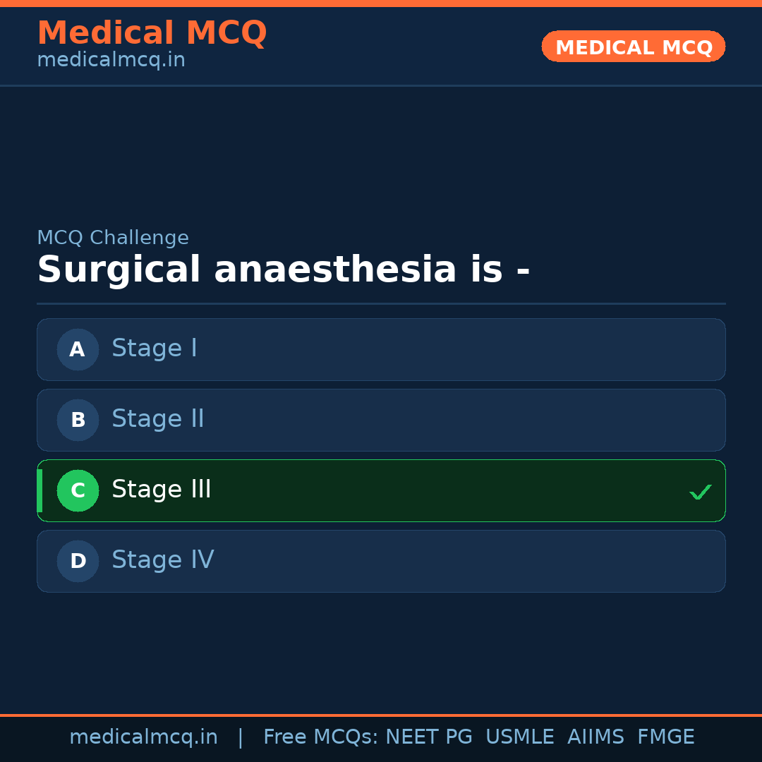Click the green C circle icon
Screen dimensions: 762x762
pos(78,490)
